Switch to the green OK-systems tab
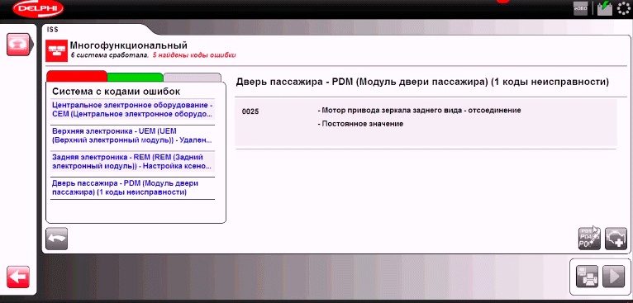The height and width of the screenshot is (303, 633). click(x=136, y=77)
